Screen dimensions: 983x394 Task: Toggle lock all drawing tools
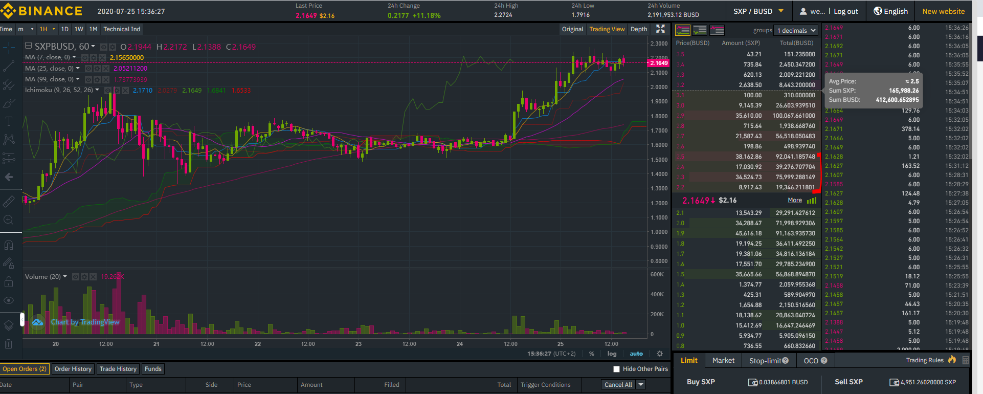click(x=9, y=281)
